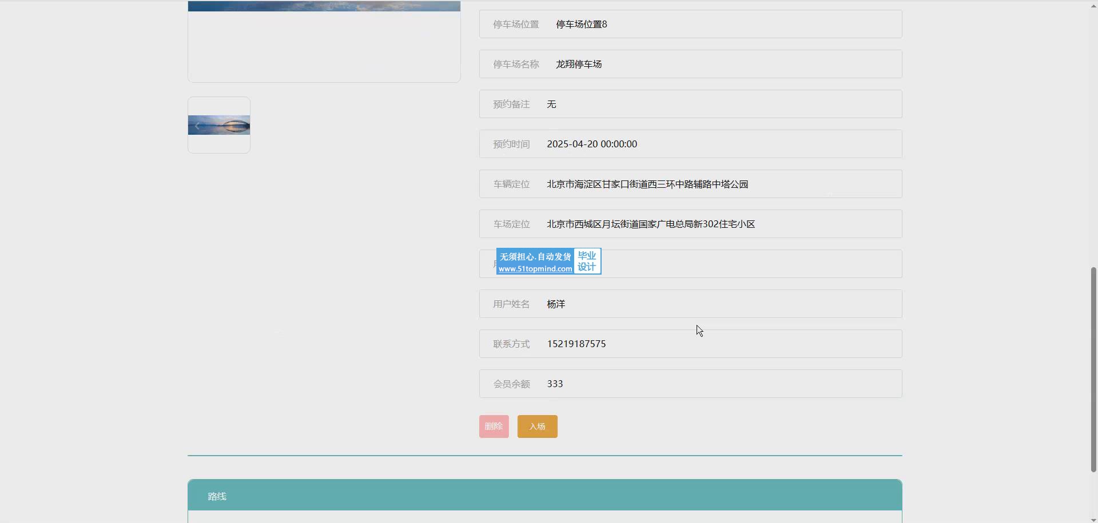1098x523 pixels.
Task: Click the scrollbar down arrow
Action: [1093, 518]
